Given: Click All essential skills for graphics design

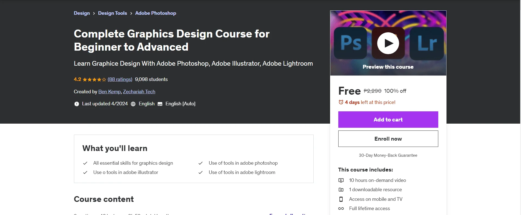Looking at the screenshot, I should pyautogui.click(x=133, y=163).
